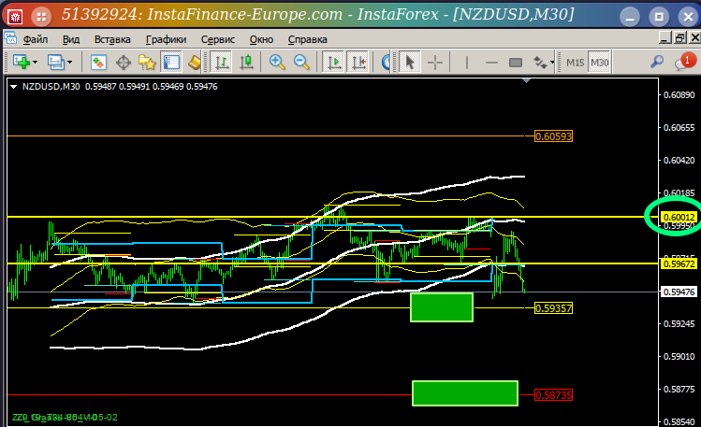Select the horizontal line drawing tool
701x427 pixels.
[x=491, y=62]
